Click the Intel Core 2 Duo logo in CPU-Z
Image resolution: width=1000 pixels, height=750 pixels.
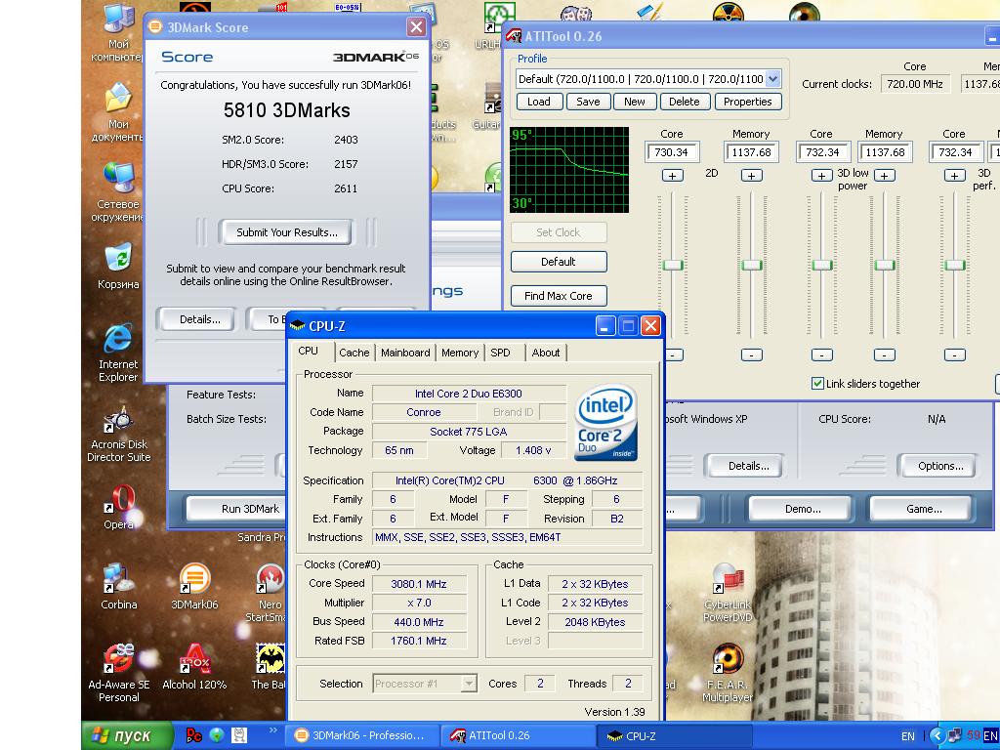605,422
